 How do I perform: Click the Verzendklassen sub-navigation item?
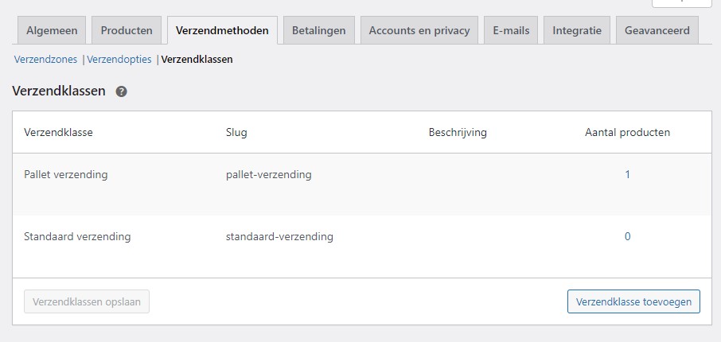pos(197,60)
